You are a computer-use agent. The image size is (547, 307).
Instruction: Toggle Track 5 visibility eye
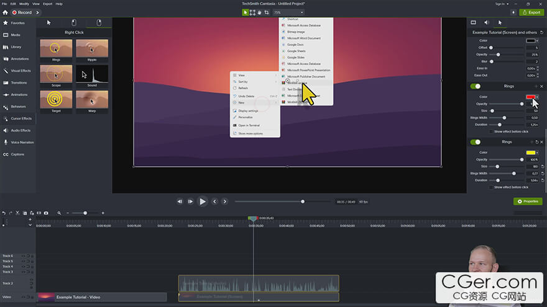[24, 261]
